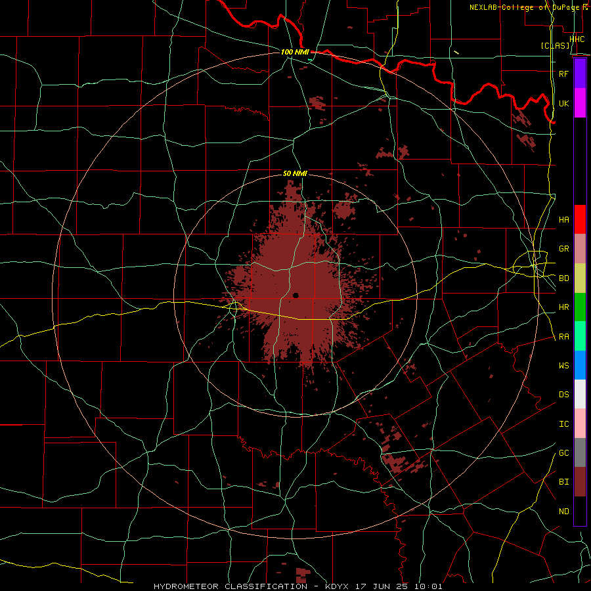Click the '[CLAS]' units label
Screen dimensions: 591x591
tap(555, 46)
